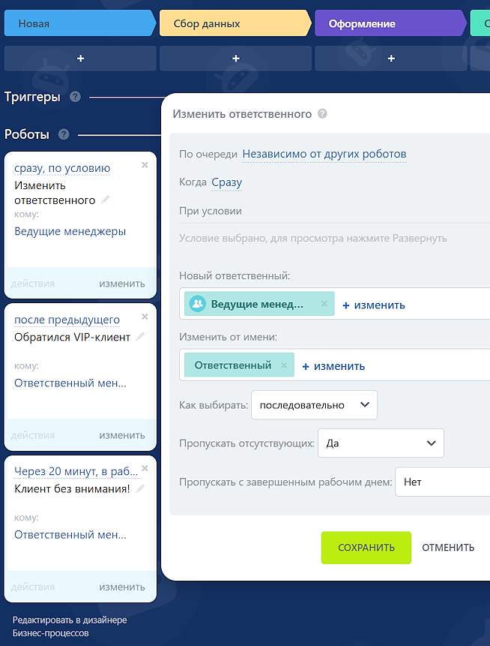Image resolution: width=490 pixels, height=646 pixels.
Task: Click действия on Изменить ответственного card
Action: tap(32, 284)
